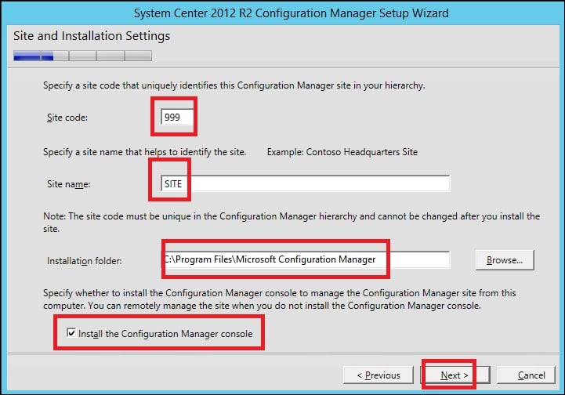
Task: Click the 'Site code:' label
Action: click(67, 118)
